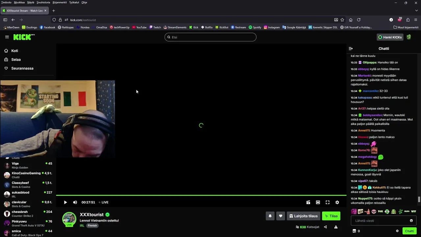
Task: Open StreamElements bookmark
Action: tap(175, 27)
